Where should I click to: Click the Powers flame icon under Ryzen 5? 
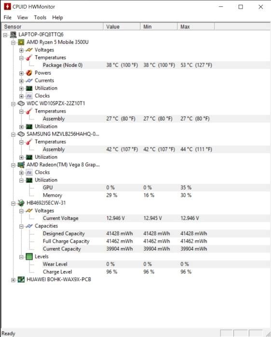(29, 73)
